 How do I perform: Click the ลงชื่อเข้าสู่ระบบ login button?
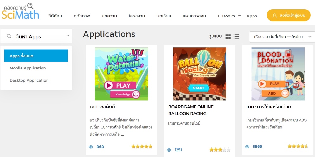[288, 15]
